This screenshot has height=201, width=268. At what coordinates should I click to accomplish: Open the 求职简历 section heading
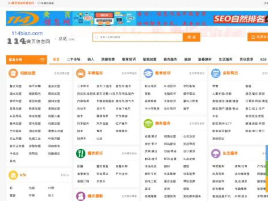230,73
